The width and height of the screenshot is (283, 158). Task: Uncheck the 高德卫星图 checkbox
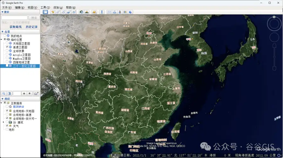click(x=7, y=47)
